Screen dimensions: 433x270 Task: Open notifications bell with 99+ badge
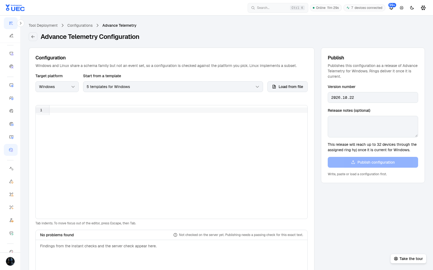tap(391, 8)
